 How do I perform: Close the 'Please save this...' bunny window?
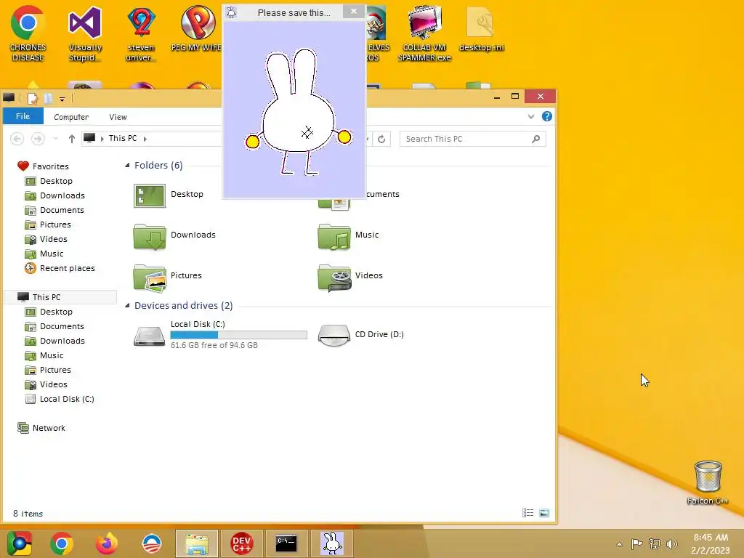coord(354,12)
